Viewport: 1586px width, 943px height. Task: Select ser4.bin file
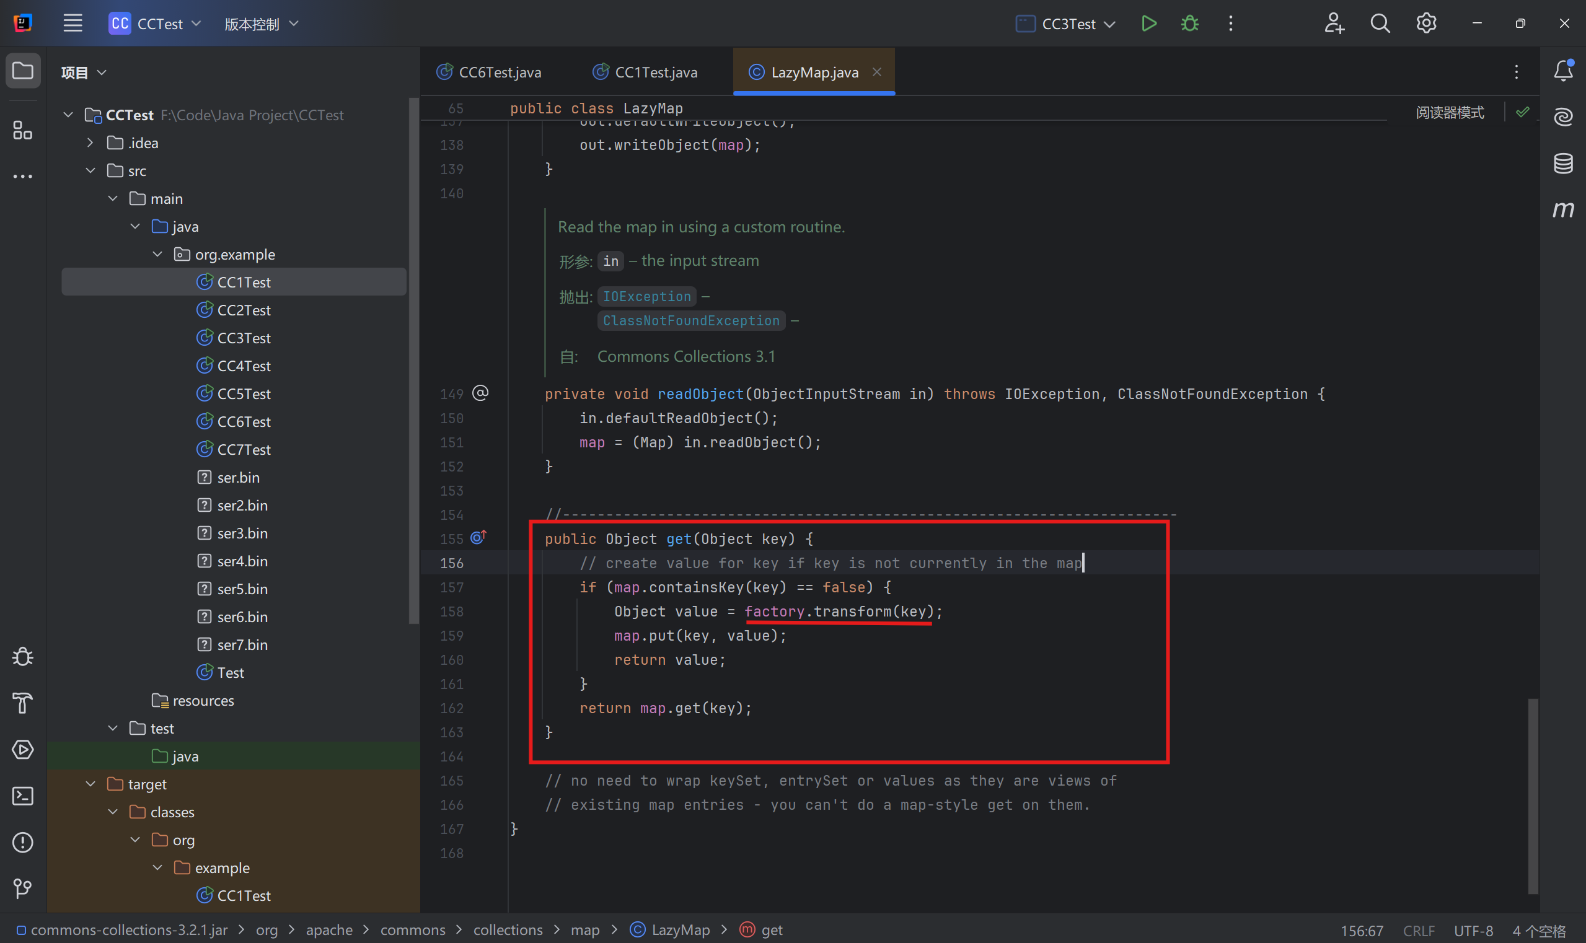(234, 561)
